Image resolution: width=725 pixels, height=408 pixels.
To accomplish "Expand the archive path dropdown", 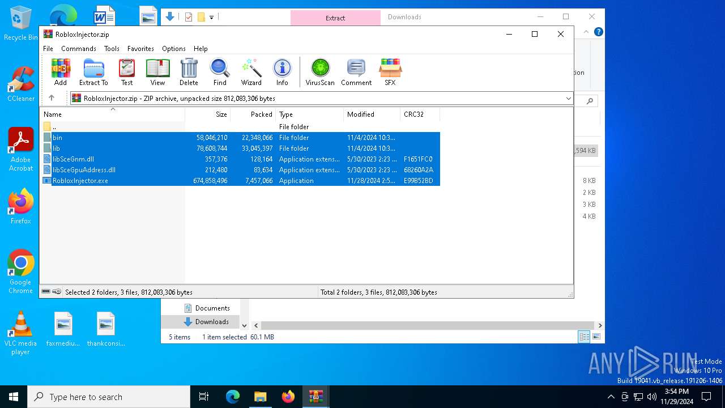I will pos(568,98).
